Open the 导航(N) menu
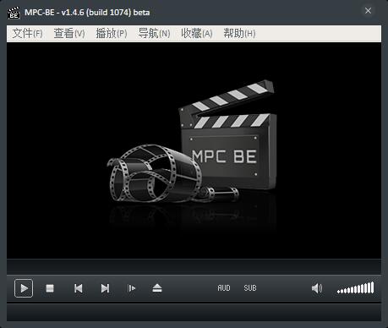This screenshot has height=328, width=388. 154,34
